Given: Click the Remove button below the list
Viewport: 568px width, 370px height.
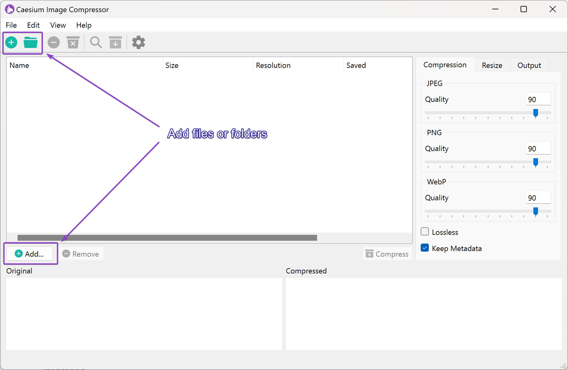Looking at the screenshot, I should click(81, 254).
